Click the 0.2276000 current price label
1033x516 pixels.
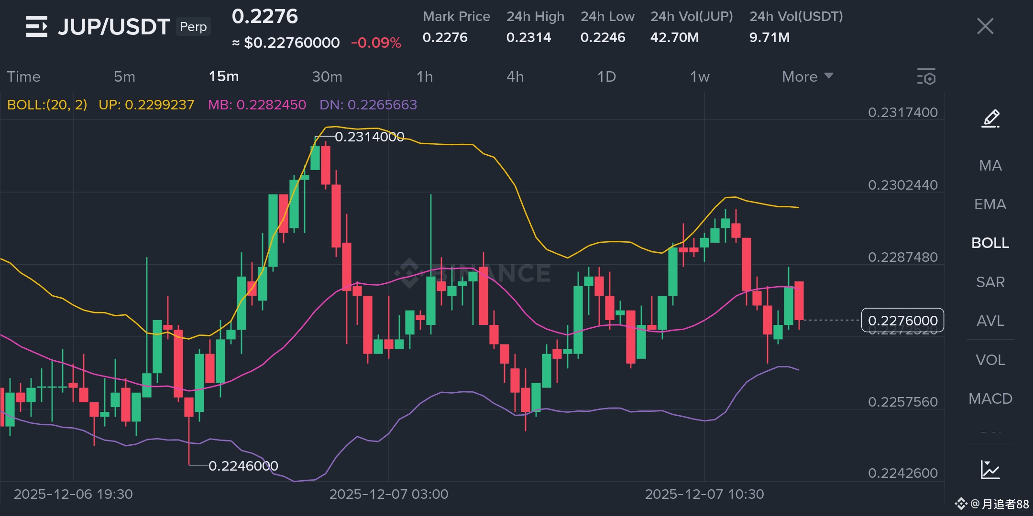[x=902, y=320]
